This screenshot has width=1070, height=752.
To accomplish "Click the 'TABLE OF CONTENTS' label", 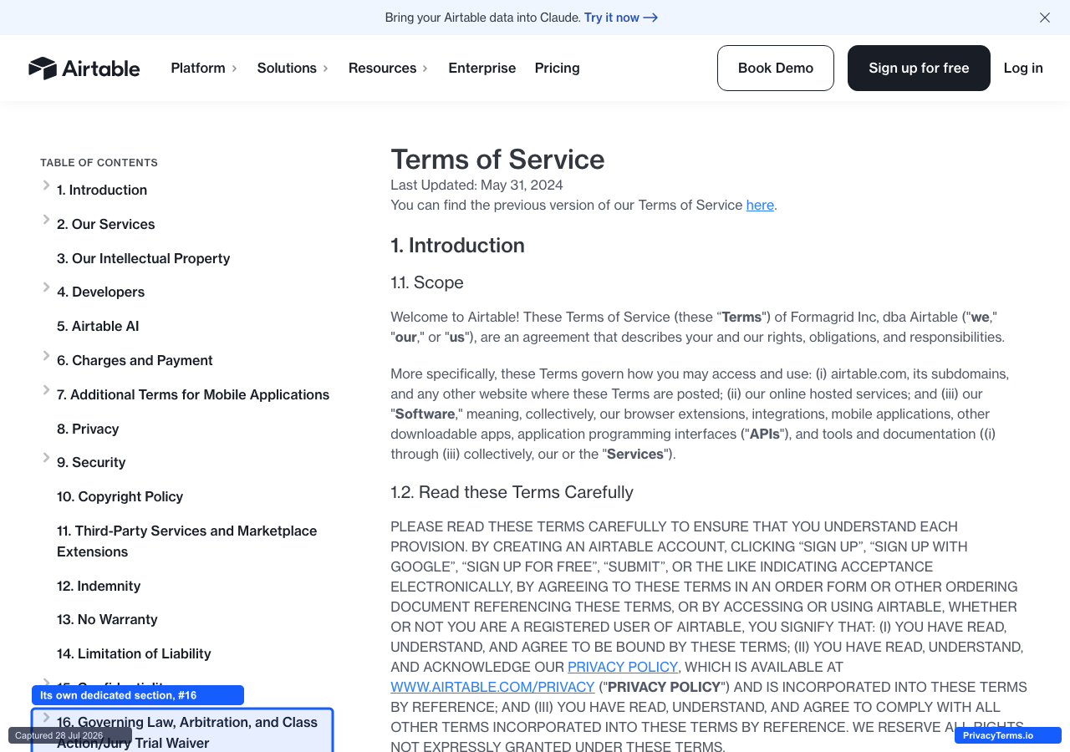I will (x=99, y=162).
